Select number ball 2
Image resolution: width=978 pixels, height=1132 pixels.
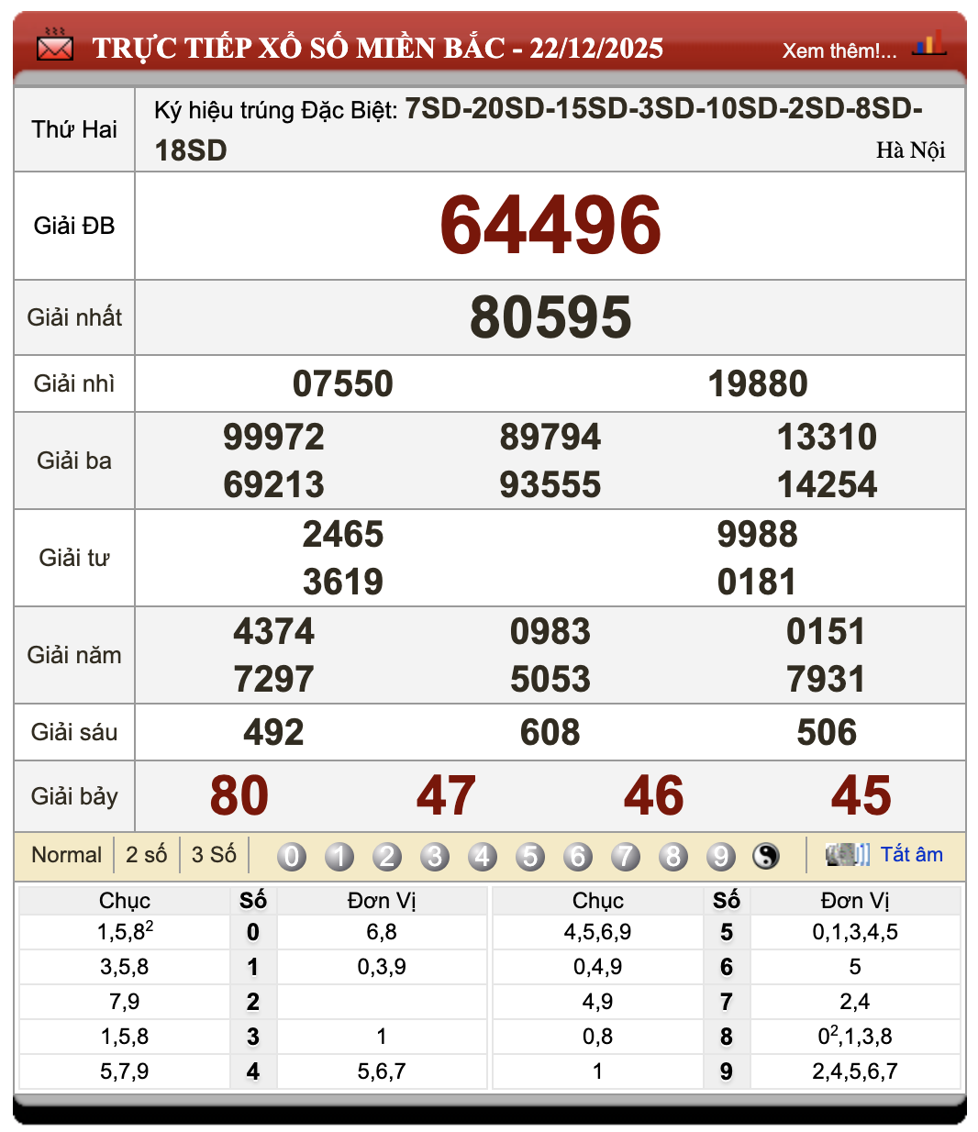387,855
